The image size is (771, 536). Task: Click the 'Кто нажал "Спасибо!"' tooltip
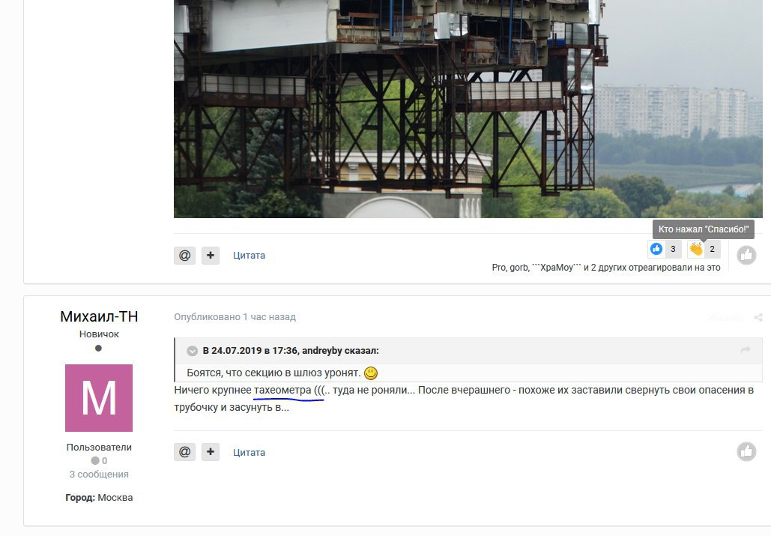pyautogui.click(x=703, y=229)
